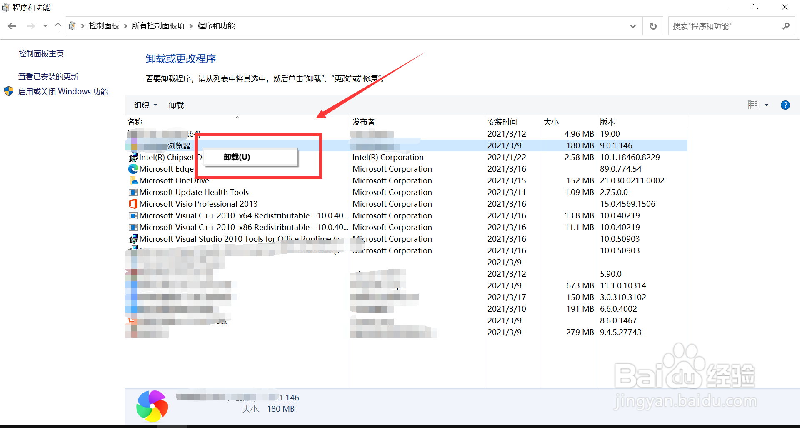Open the 组织 toolbar dropdown
This screenshot has width=800, height=428.
pyautogui.click(x=145, y=105)
